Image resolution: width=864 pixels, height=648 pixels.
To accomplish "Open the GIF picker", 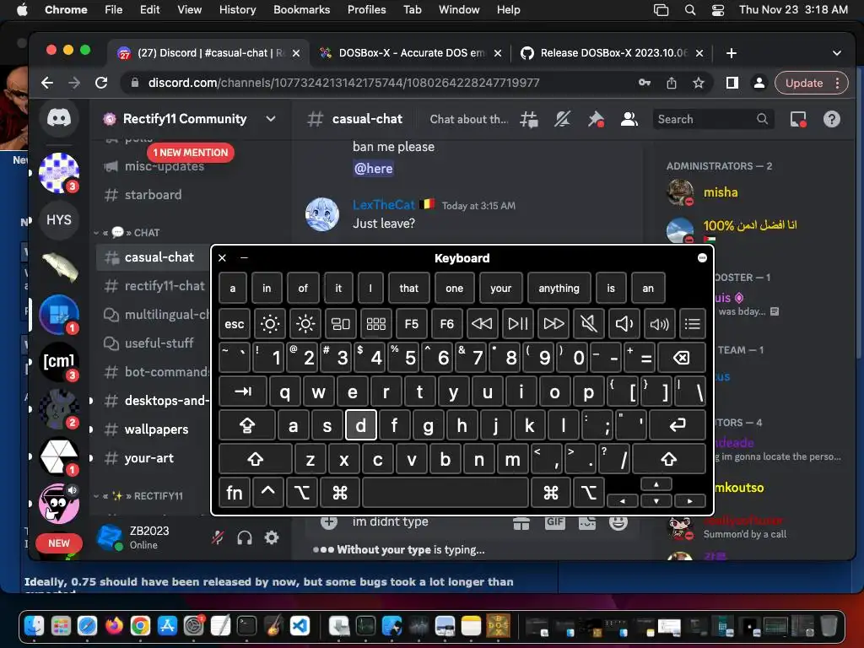I will pyautogui.click(x=555, y=521).
